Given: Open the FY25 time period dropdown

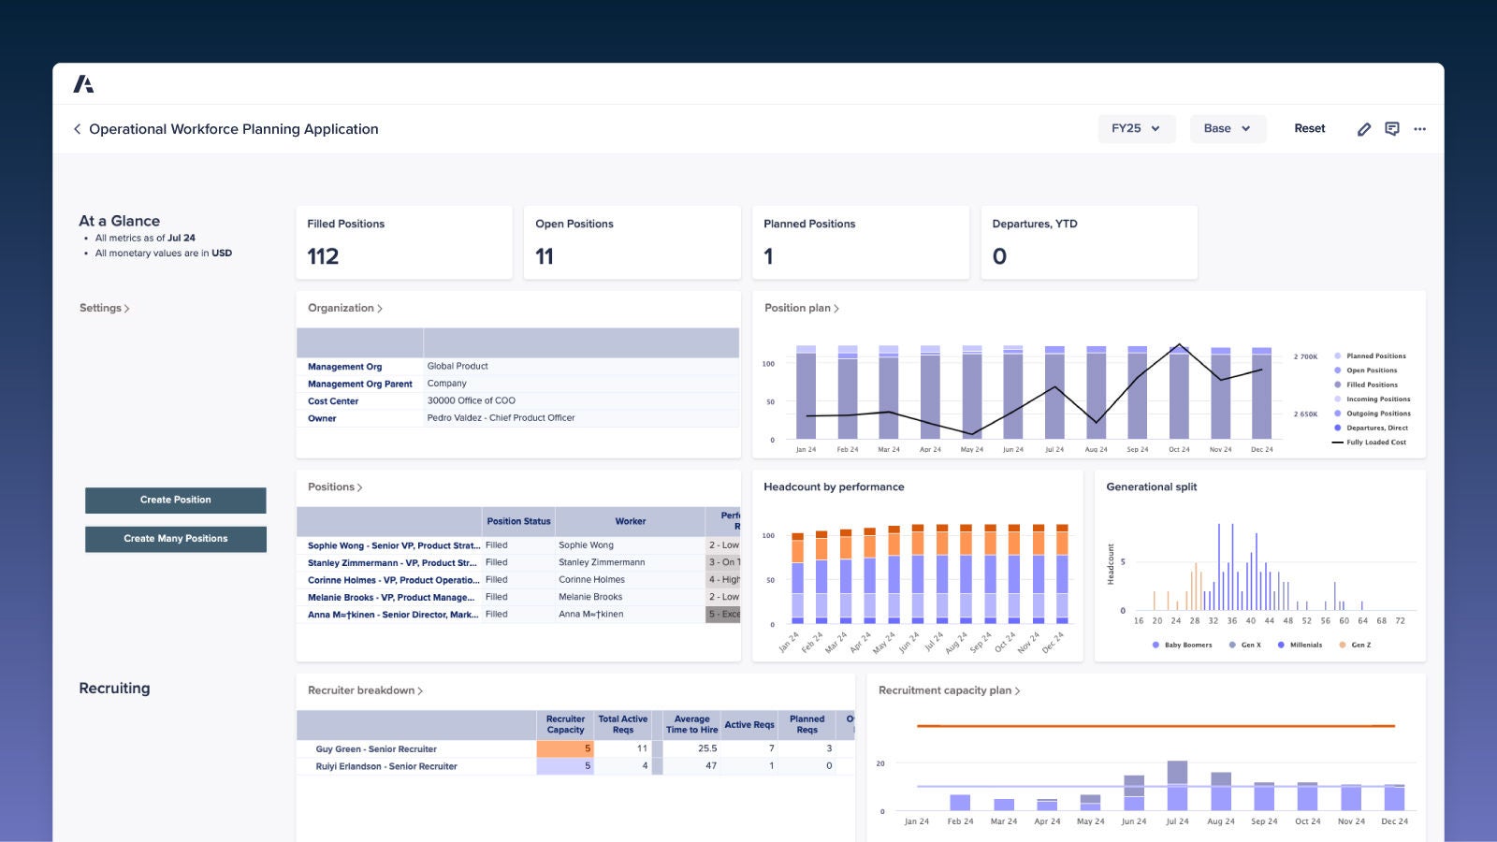Looking at the screenshot, I should coord(1135,129).
